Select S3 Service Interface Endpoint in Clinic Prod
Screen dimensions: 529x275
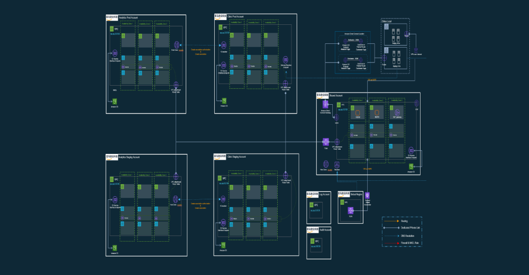coord(224,66)
